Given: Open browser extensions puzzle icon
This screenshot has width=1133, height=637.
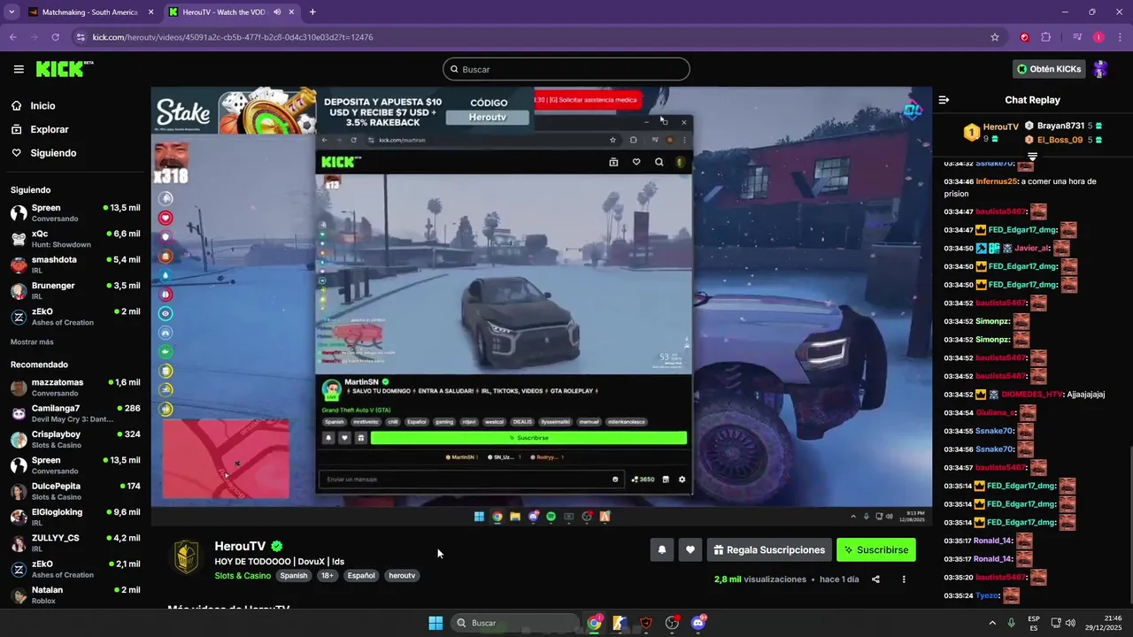Looking at the screenshot, I should (x=1046, y=37).
